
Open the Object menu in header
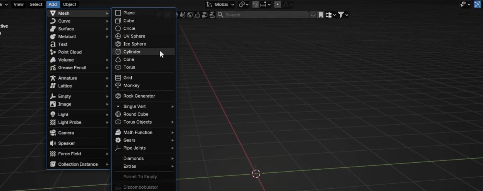70,4
